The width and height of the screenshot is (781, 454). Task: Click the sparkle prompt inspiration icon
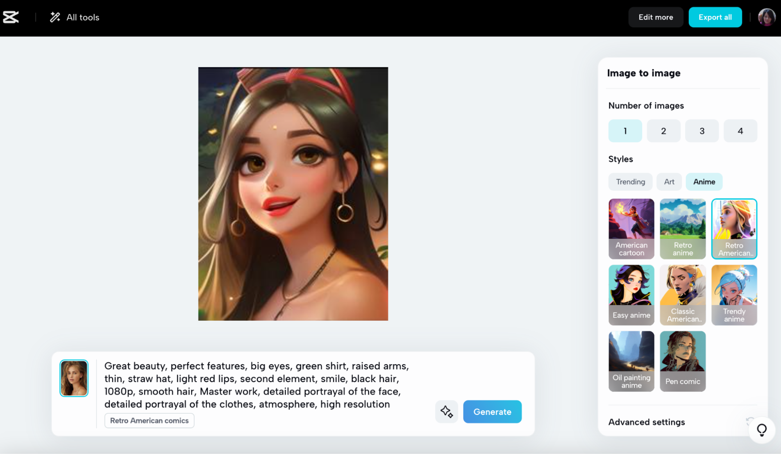click(446, 411)
